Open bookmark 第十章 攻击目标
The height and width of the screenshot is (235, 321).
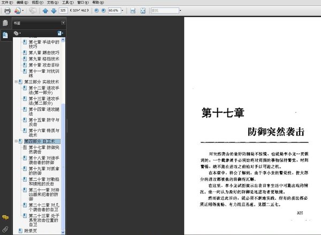pos(44,65)
